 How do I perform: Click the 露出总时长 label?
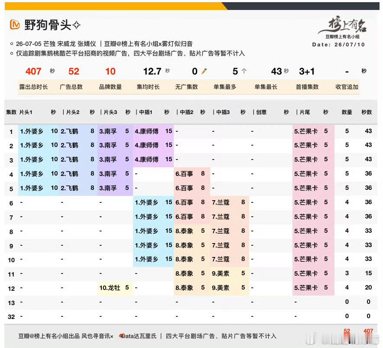click(x=33, y=87)
